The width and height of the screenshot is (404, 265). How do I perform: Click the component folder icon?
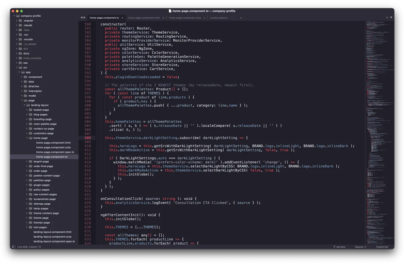pos(26,77)
